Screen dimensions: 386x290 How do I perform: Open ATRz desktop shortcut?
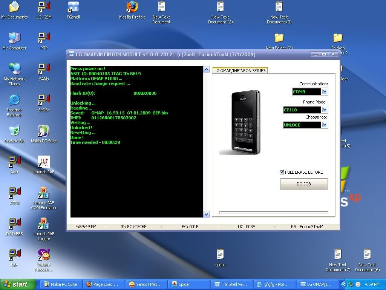pyautogui.click(x=14, y=196)
